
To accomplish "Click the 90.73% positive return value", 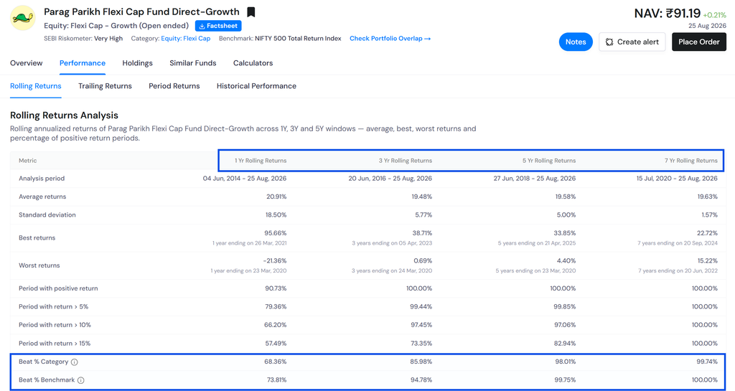I will coord(276,288).
